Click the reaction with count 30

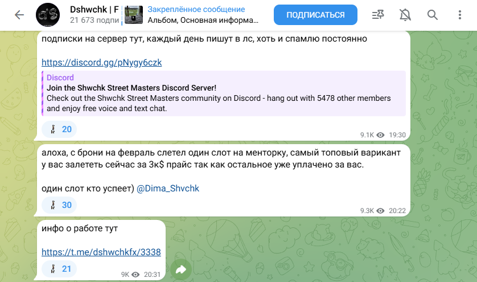click(59, 205)
